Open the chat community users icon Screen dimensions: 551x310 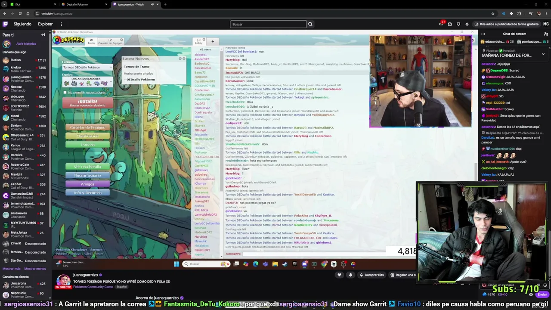point(546,34)
